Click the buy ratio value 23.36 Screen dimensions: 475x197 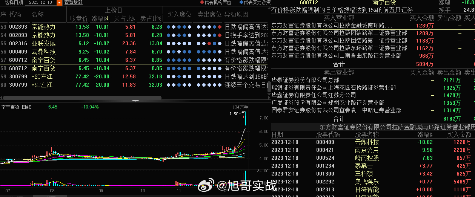click(129, 43)
